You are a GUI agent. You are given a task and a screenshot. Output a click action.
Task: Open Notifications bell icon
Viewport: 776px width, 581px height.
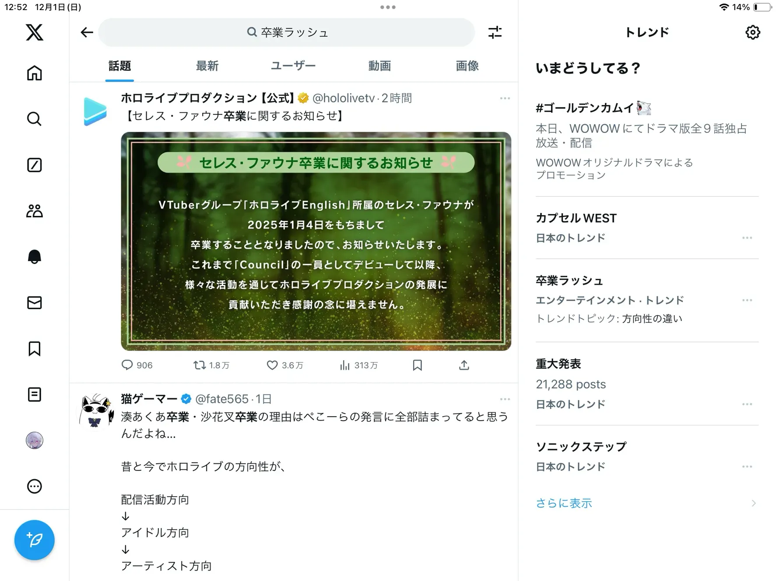point(34,257)
